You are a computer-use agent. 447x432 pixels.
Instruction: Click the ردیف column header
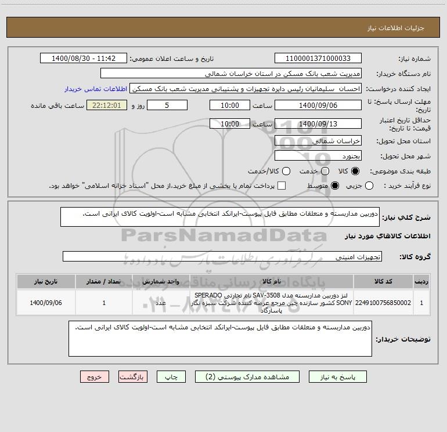[x=421, y=282]
